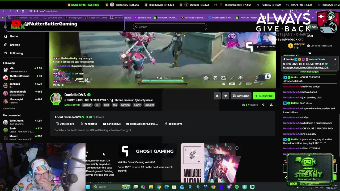The image size is (340, 191).
Task: Open xQc channel in Following list
Action: click(x=23, y=70)
